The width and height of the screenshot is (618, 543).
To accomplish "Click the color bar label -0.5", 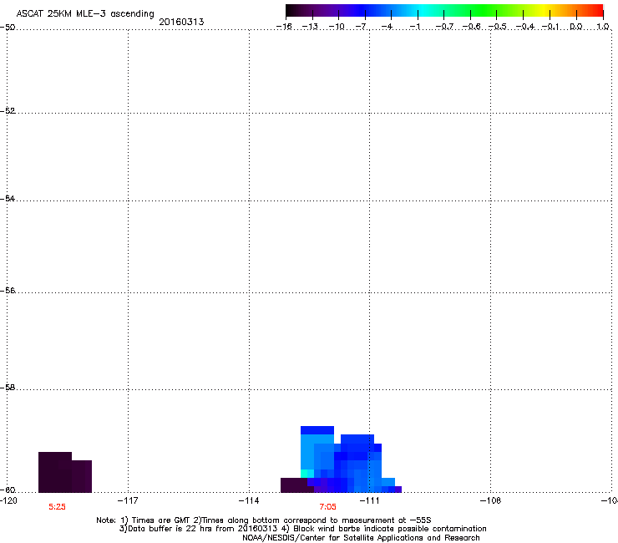I will pos(497,27).
